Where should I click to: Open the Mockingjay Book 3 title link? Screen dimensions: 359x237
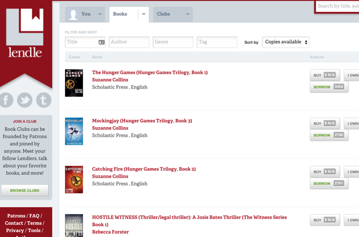[142, 121]
